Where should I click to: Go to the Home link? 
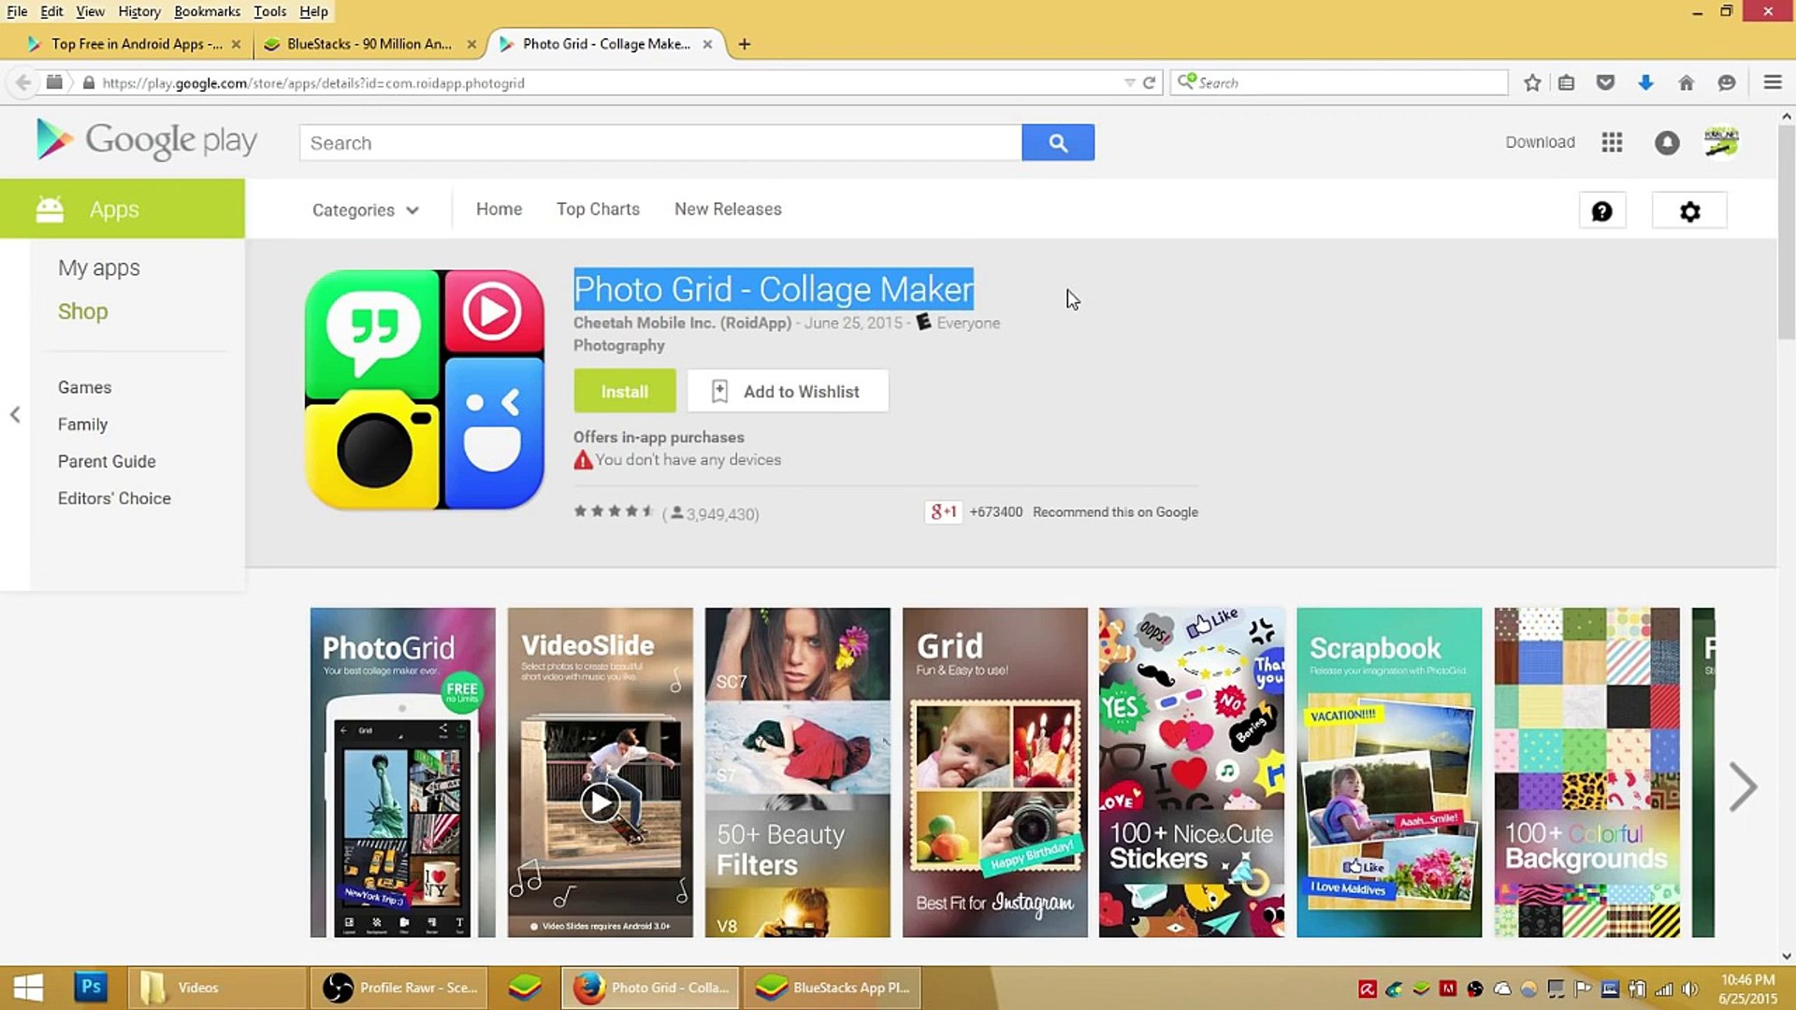pos(499,209)
